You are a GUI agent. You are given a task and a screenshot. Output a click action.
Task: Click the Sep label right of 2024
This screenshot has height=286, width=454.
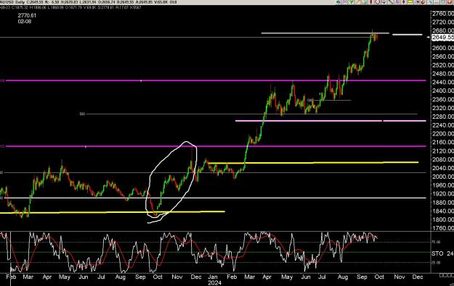[x=362, y=277]
